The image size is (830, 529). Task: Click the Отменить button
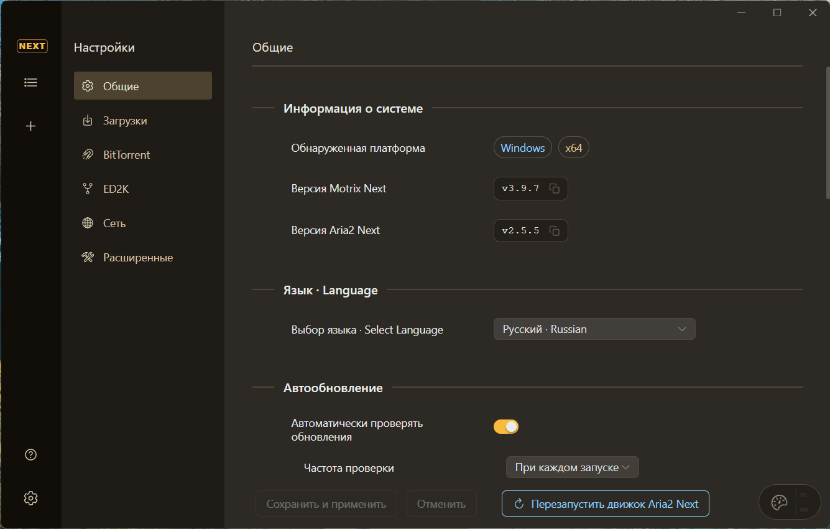tap(441, 504)
